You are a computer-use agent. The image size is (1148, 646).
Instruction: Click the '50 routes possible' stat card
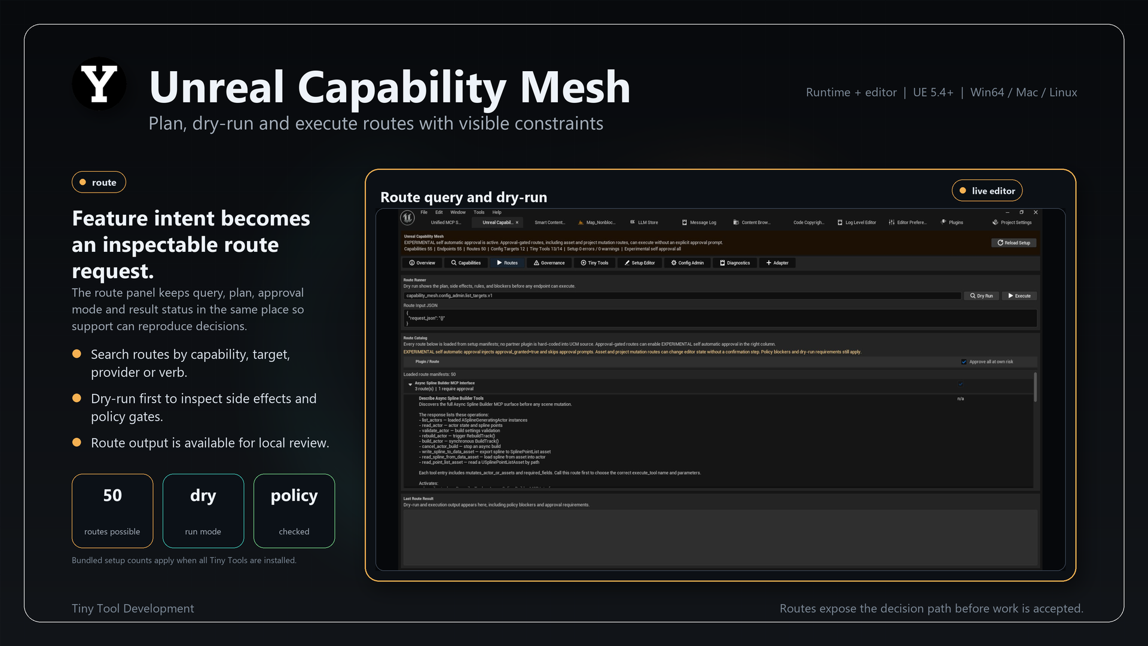112,511
